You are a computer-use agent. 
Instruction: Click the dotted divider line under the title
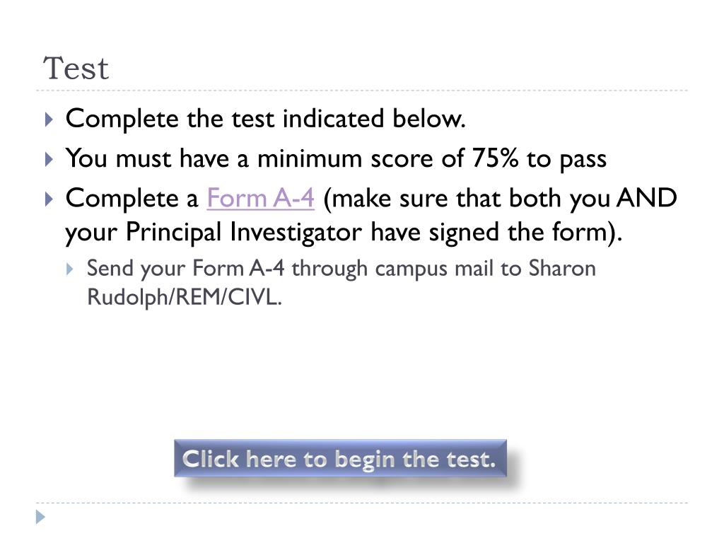362,90
